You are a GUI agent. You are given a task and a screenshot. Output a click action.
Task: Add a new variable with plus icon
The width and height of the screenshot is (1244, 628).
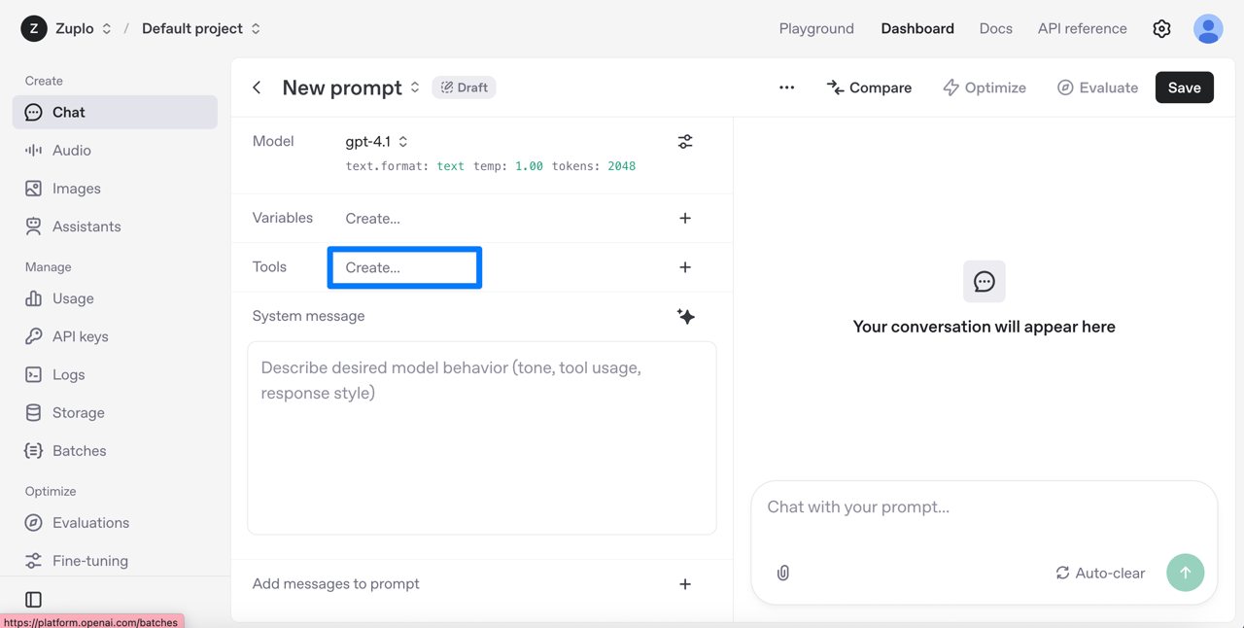click(x=685, y=219)
